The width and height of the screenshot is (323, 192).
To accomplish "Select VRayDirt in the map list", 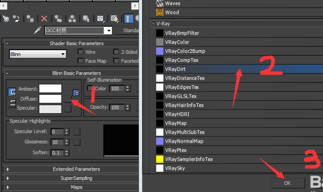I will pyautogui.click(x=239, y=69).
